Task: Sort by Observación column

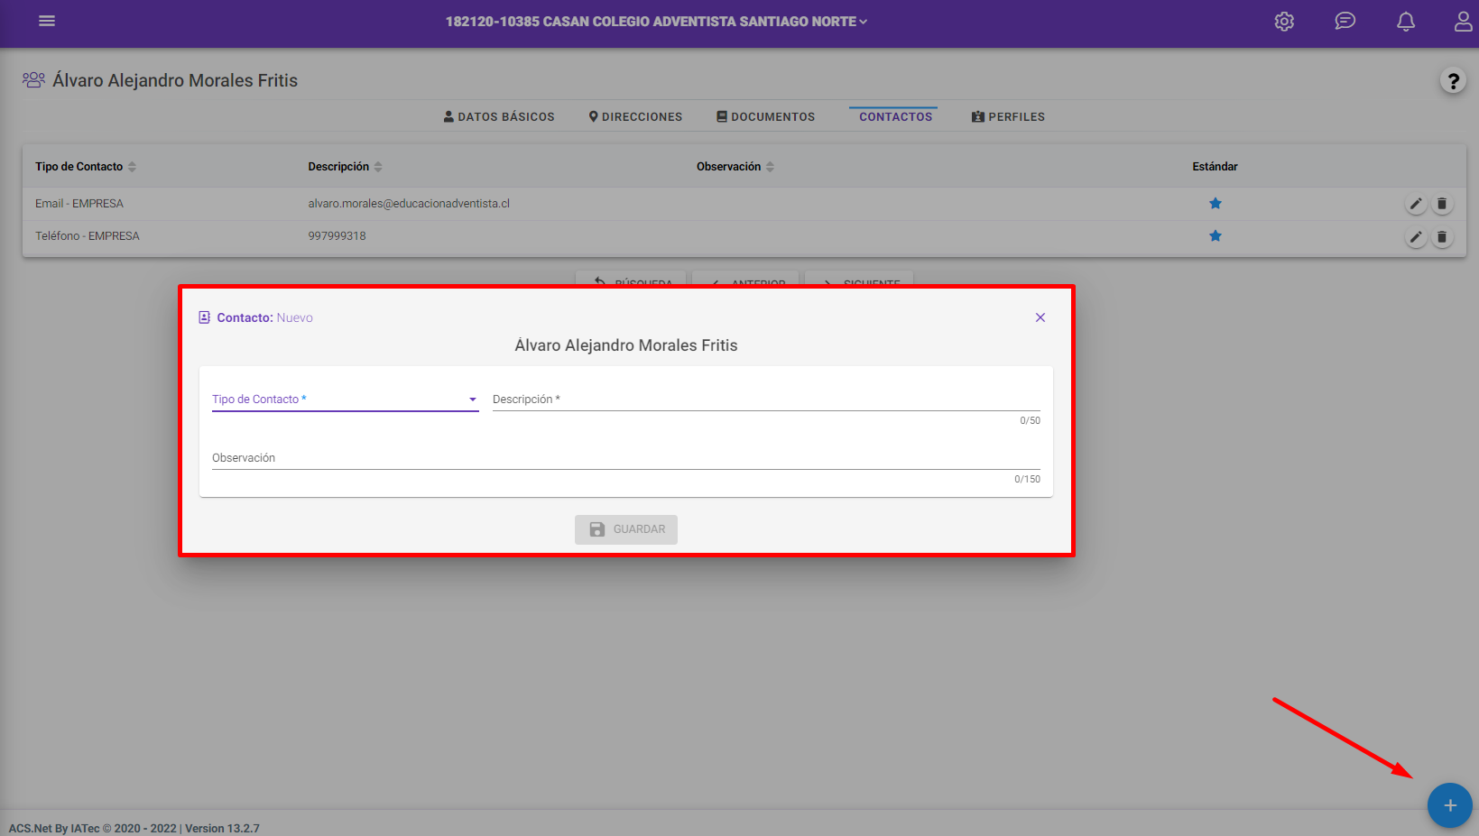Action: coord(735,167)
